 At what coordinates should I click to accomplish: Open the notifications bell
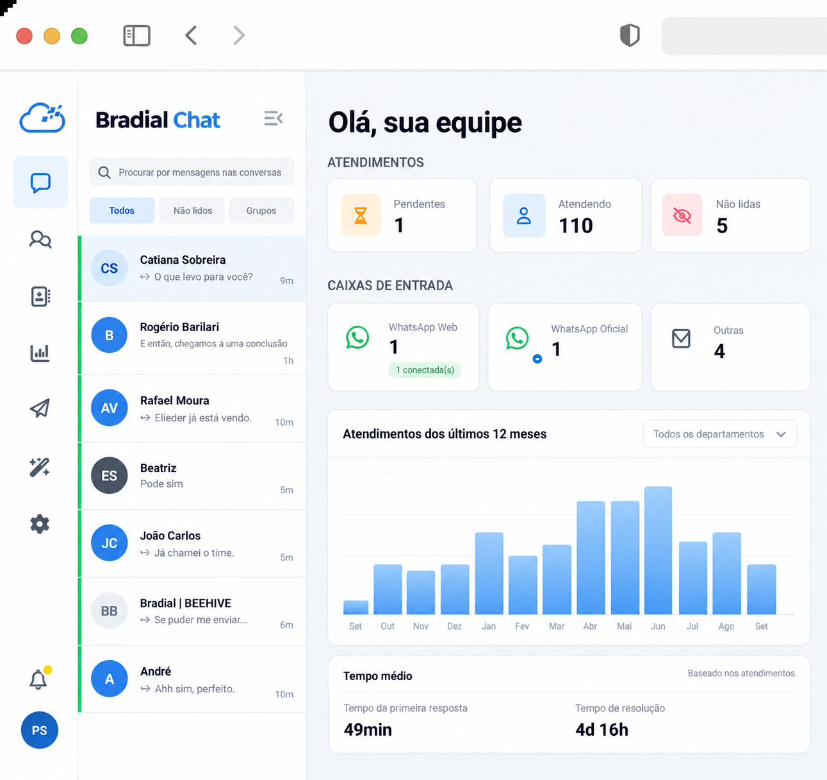(39, 679)
